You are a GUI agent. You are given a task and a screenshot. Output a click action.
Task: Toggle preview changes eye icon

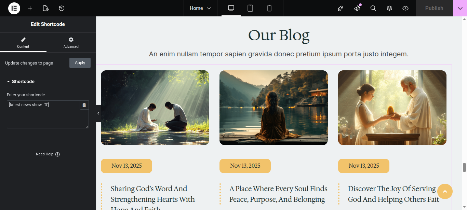[405, 8]
